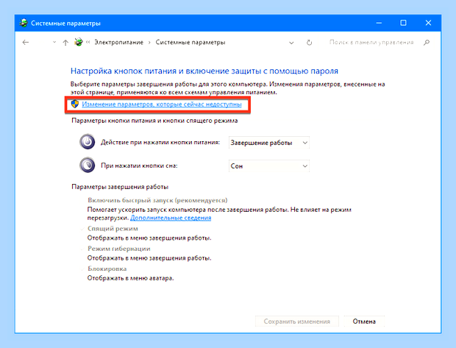Screen dimensions: 456x348
Task: Click the separator arrow after Электропитание
Action: click(x=149, y=43)
